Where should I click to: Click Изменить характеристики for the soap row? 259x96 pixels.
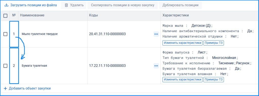[183, 43]
